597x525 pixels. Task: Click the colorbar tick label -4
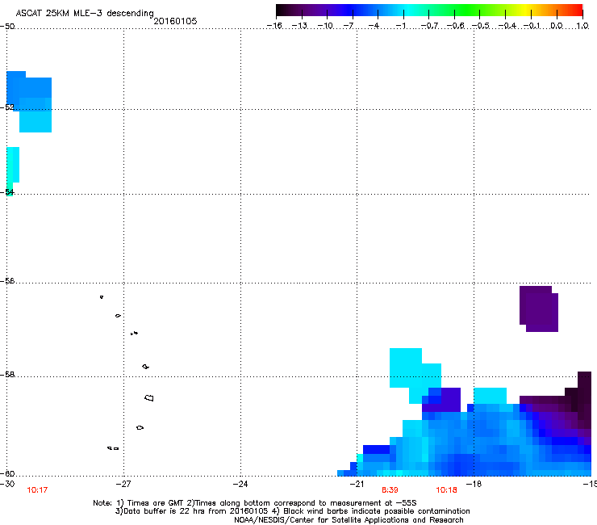[374, 26]
